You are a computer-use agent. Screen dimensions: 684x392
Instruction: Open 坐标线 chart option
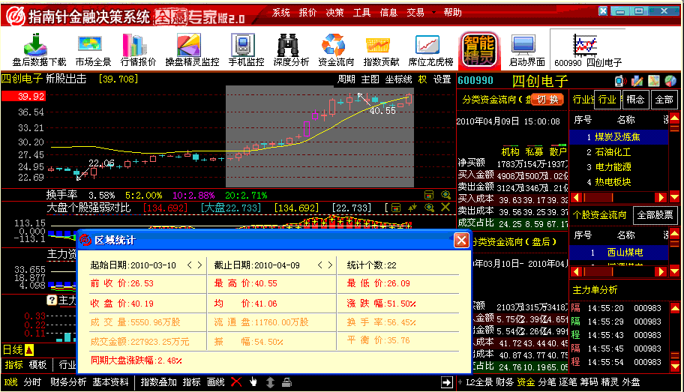pyautogui.click(x=398, y=79)
